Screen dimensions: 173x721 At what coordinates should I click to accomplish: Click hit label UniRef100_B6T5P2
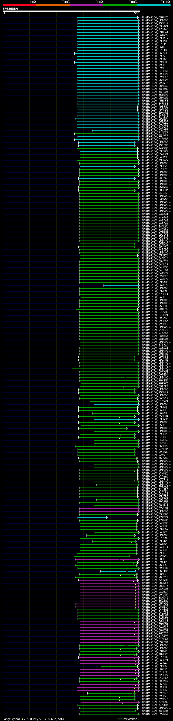pos(155,95)
